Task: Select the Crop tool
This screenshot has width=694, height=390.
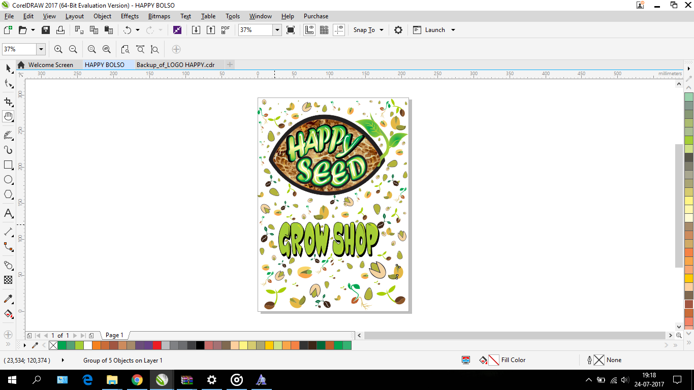Action: click(x=8, y=102)
